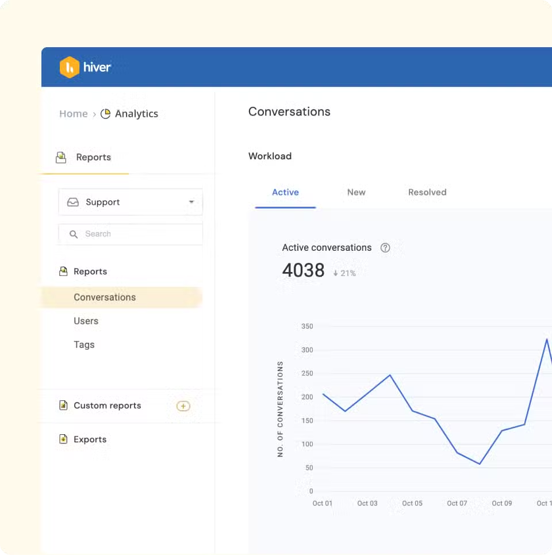552x555 pixels.
Task: Open the help icon next to Active conversations
Action: [385, 248]
